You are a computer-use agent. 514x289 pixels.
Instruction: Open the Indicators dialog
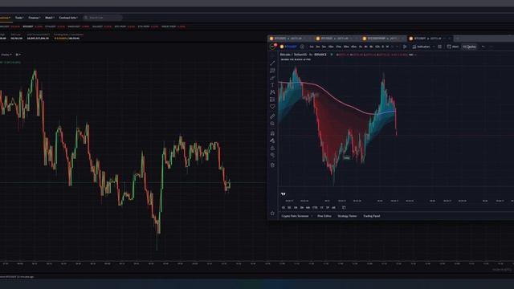tap(421, 47)
